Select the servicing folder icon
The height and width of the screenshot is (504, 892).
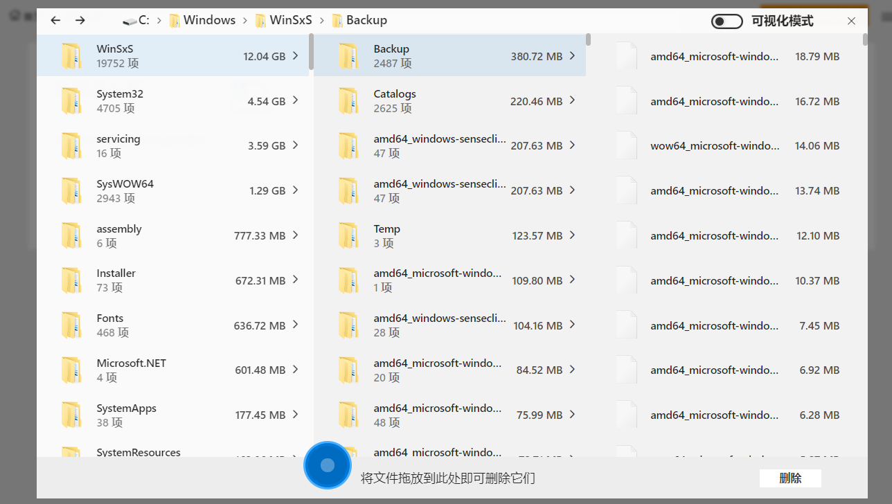(71, 146)
